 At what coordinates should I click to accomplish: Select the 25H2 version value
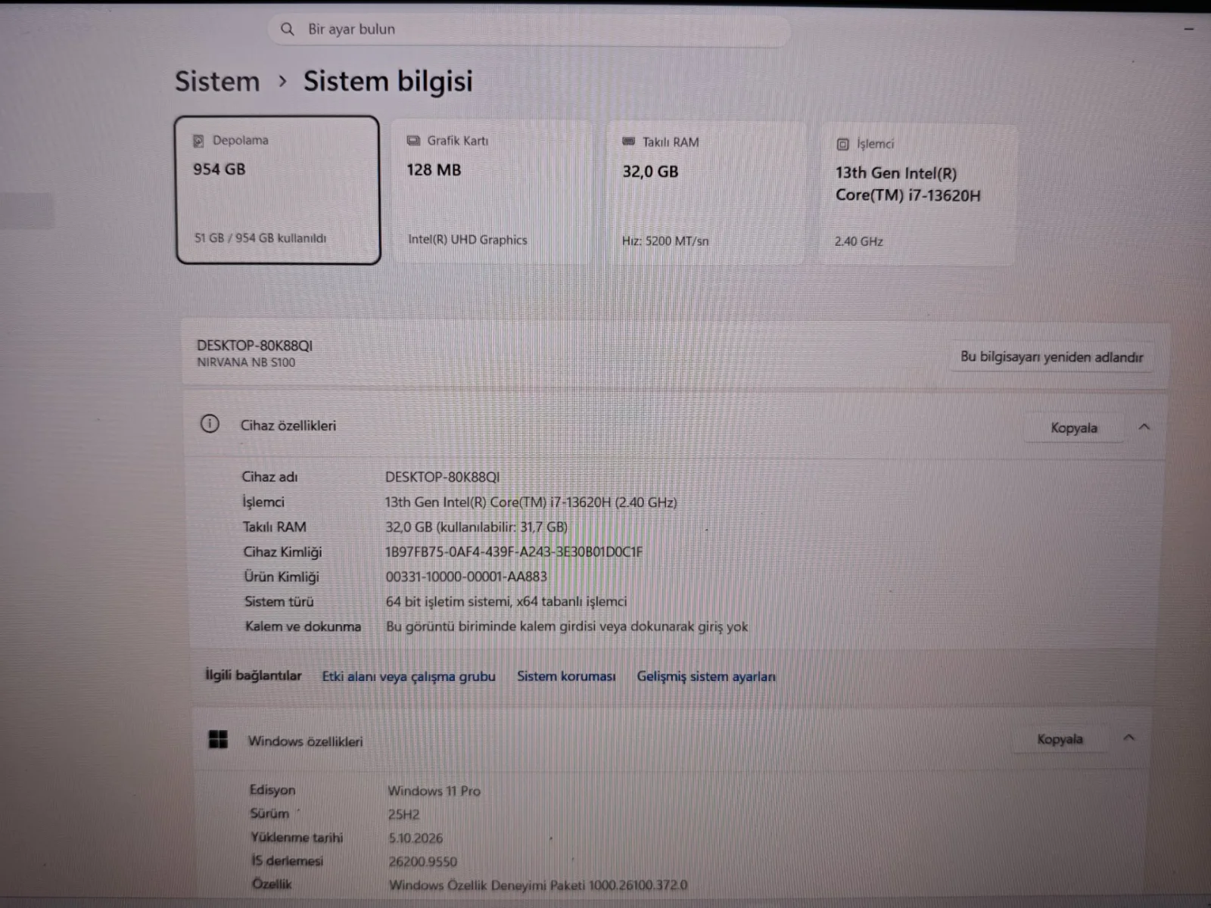point(404,814)
